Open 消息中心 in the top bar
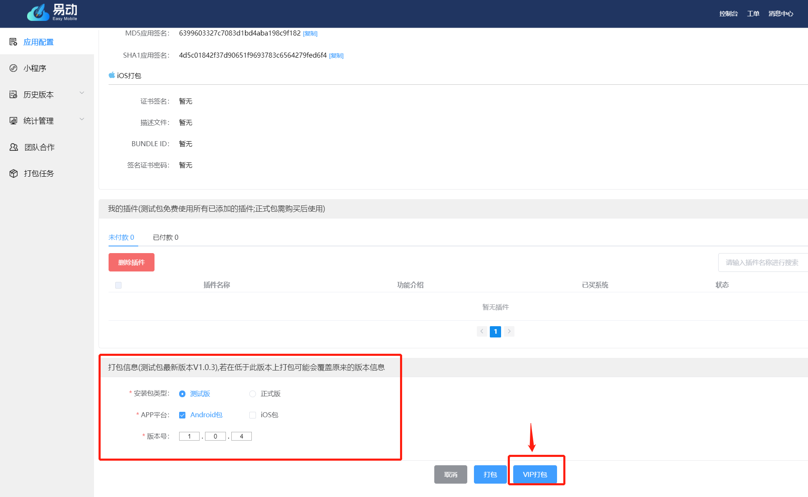The width and height of the screenshot is (808, 497). 780,13
